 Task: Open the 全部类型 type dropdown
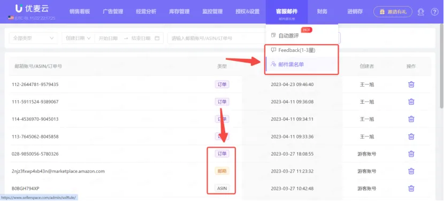coord(33,38)
